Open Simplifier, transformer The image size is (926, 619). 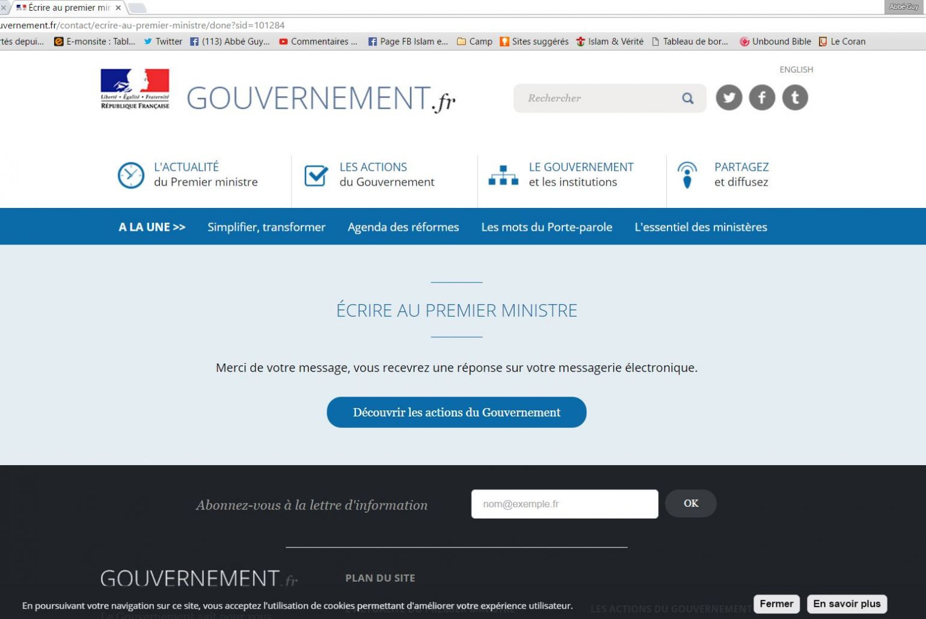pyautogui.click(x=266, y=227)
